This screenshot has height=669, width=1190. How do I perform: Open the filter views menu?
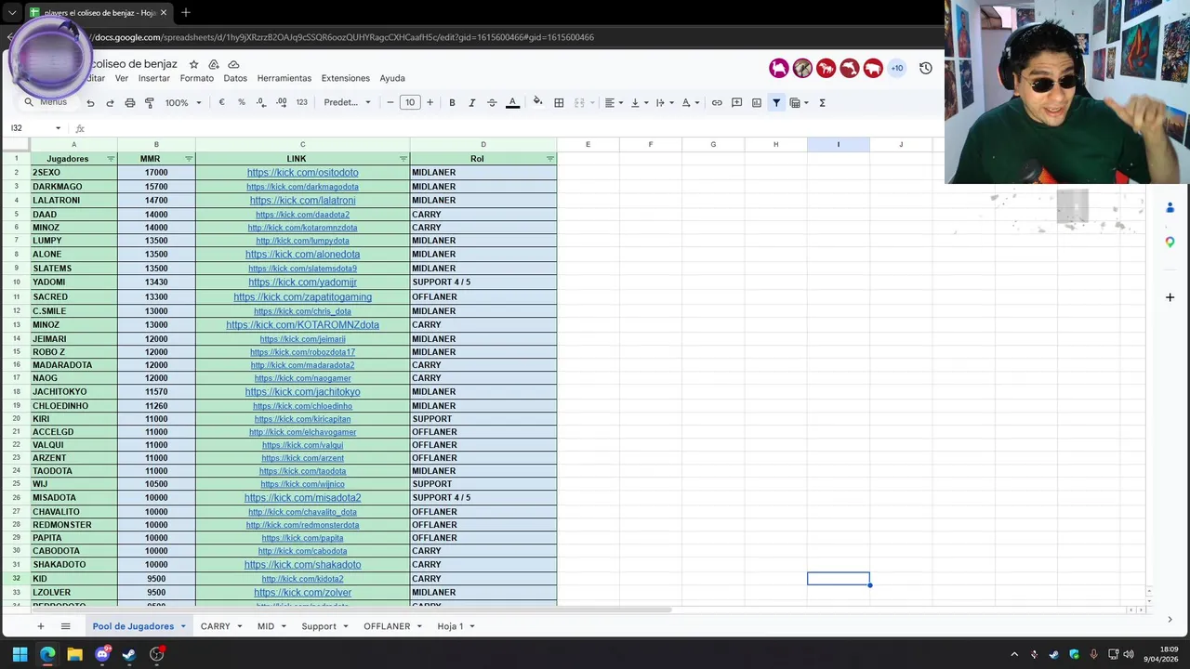tap(799, 103)
